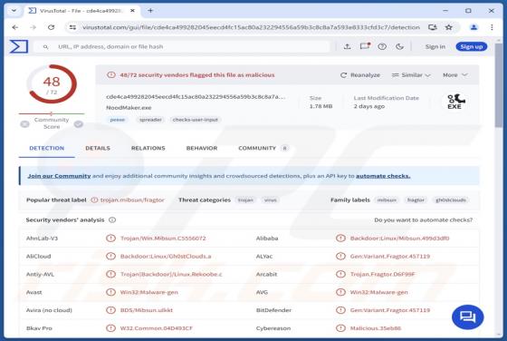The image size is (507, 341).
Task: Click the peexe tag
Action: 117,120
